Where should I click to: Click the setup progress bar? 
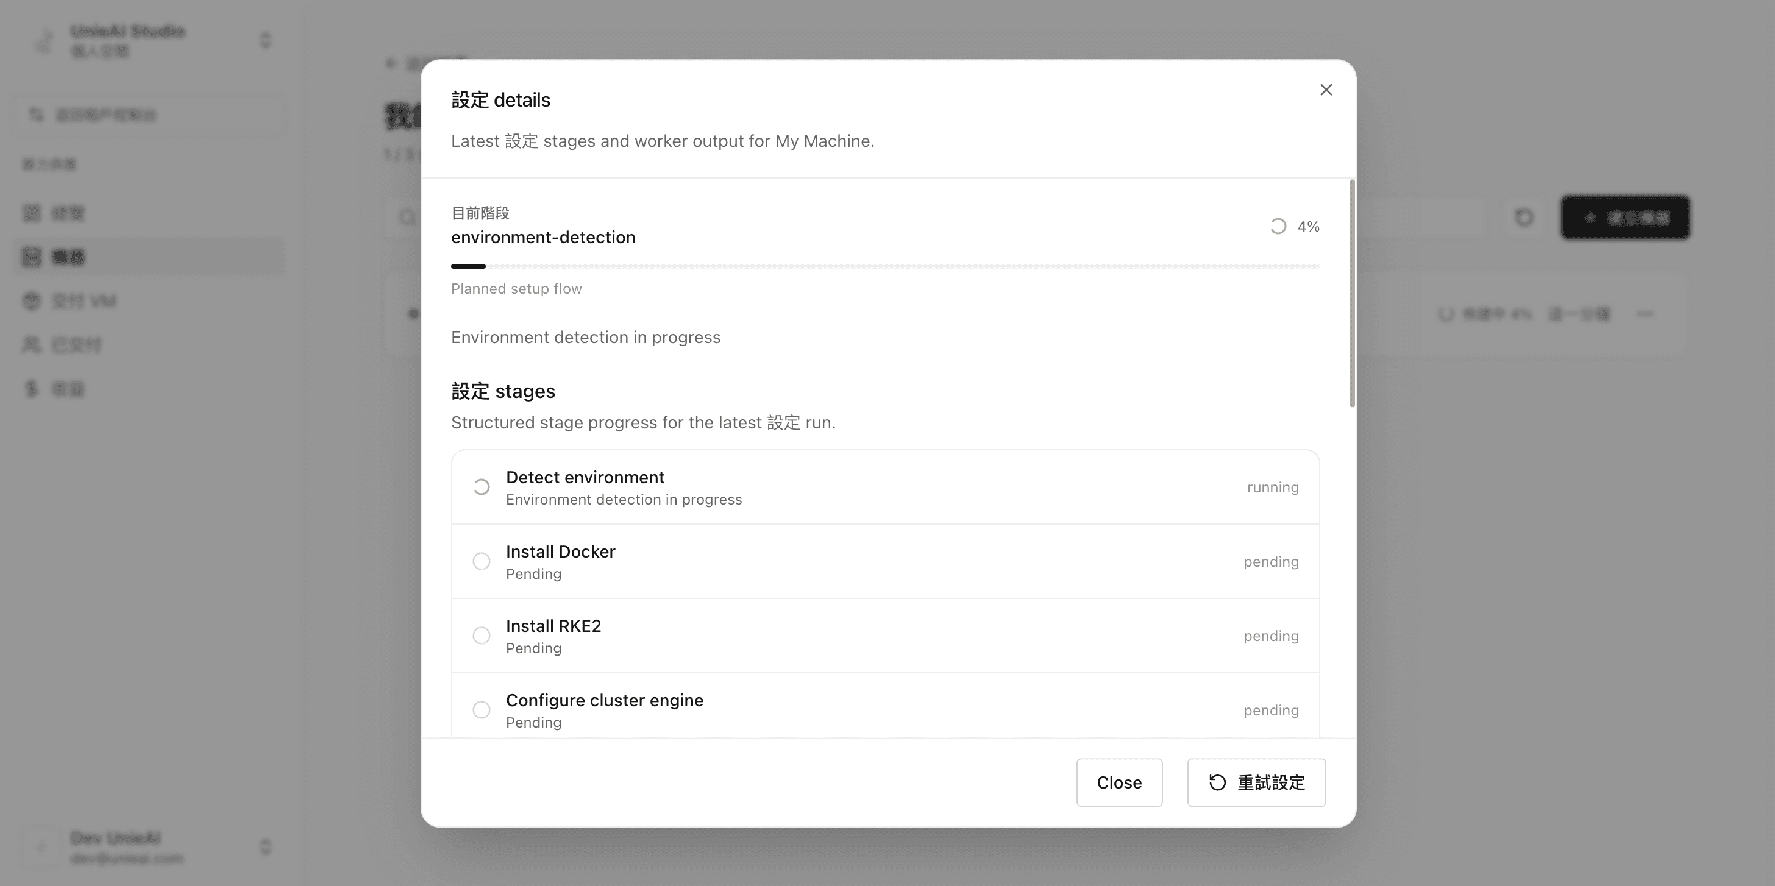click(x=886, y=266)
